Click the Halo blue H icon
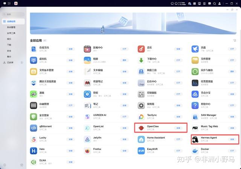Viewport: 241px width, 169px height. (x=34, y=151)
